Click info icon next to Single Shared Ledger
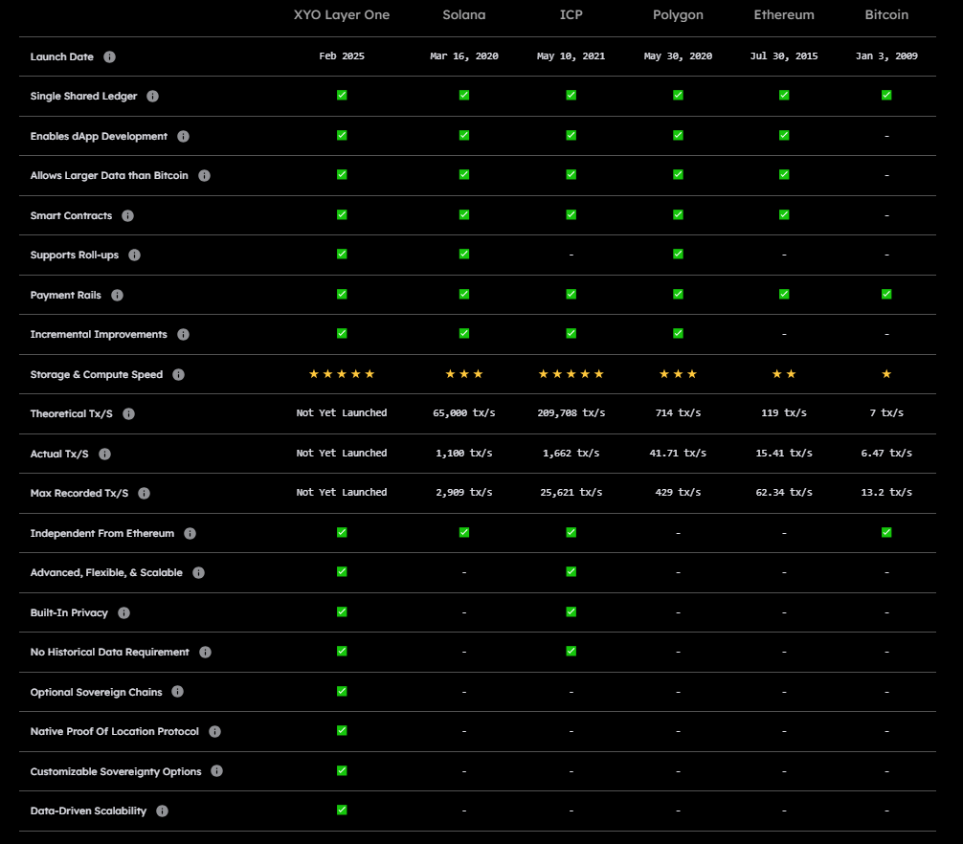This screenshot has height=844, width=963. point(152,96)
